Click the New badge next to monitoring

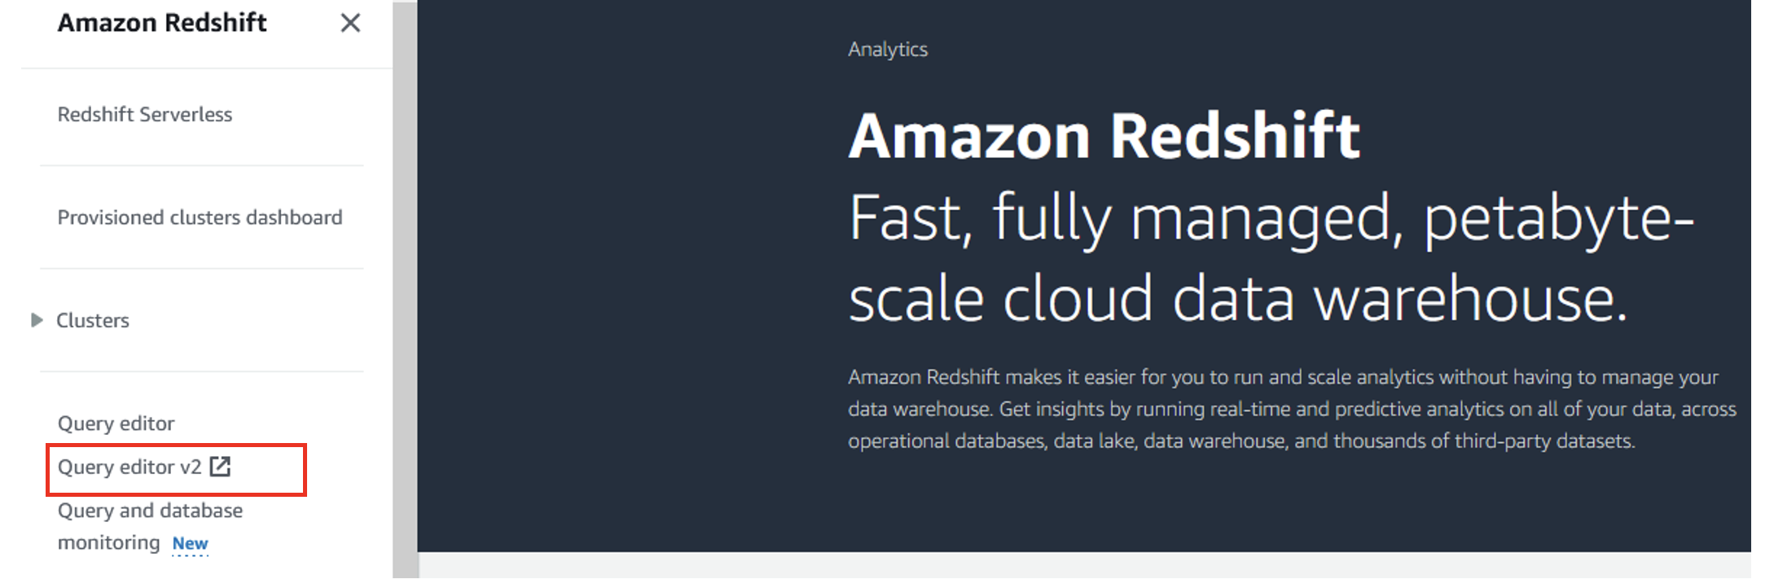[x=190, y=543]
